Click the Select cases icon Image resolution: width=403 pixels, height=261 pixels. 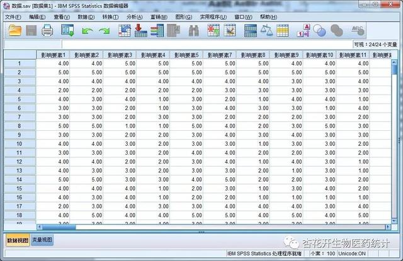pyautogui.click(x=283, y=31)
